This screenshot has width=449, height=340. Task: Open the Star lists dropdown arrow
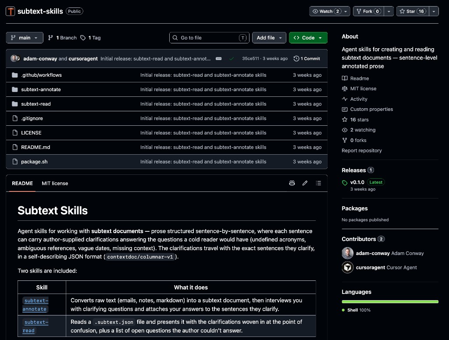coord(434,11)
